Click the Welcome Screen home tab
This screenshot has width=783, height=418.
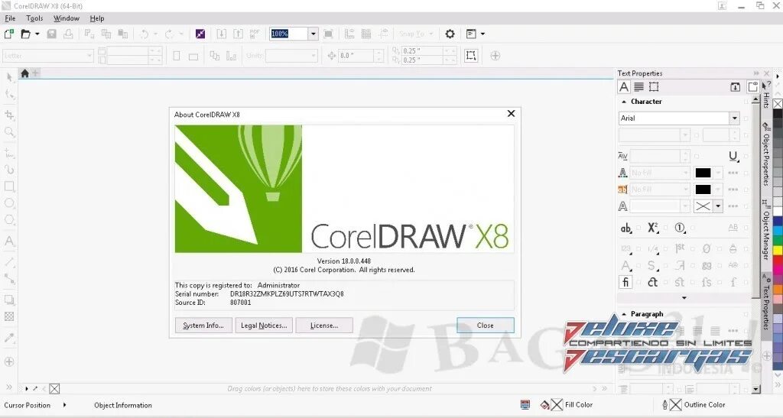(24, 73)
